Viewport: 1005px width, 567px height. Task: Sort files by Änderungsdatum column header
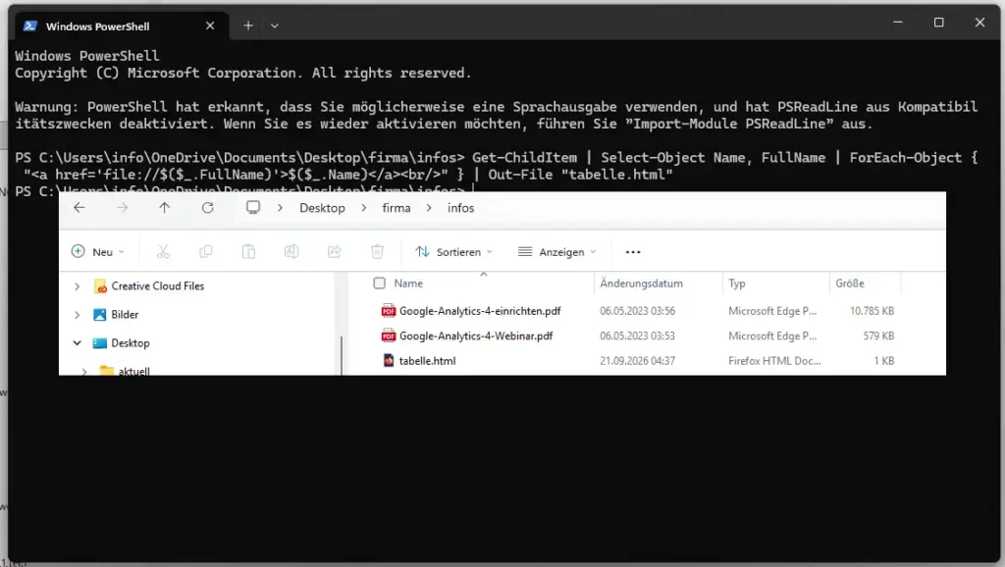tap(641, 283)
